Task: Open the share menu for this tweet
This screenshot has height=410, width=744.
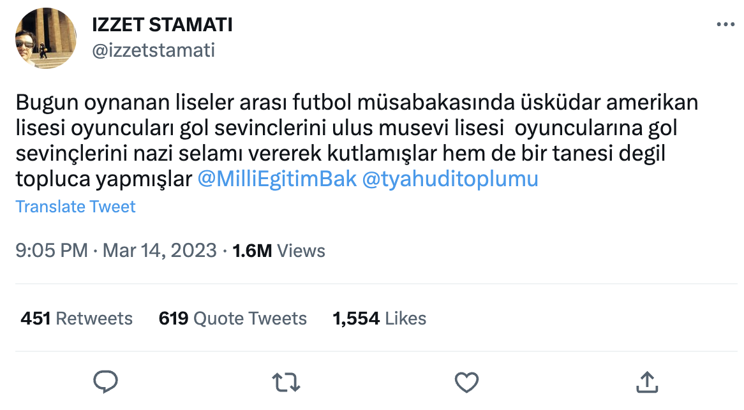Action: [647, 381]
